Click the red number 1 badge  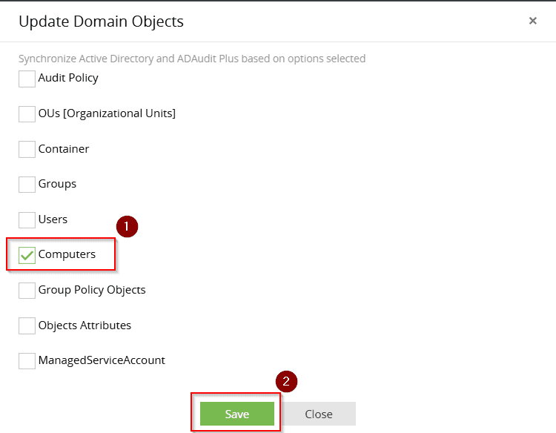tap(128, 226)
